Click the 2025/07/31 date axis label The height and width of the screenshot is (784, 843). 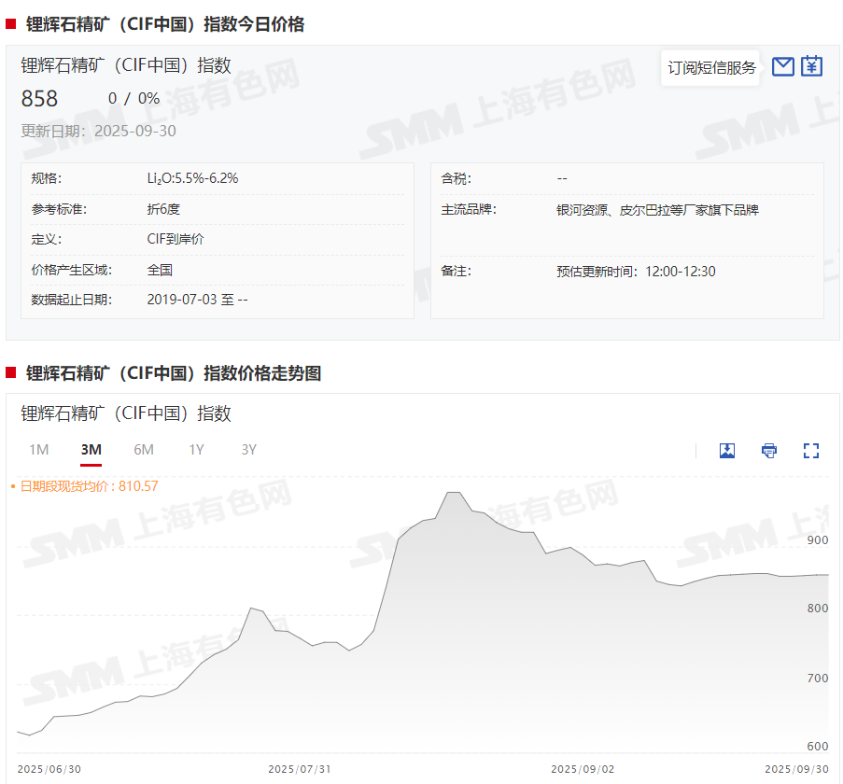[300, 769]
